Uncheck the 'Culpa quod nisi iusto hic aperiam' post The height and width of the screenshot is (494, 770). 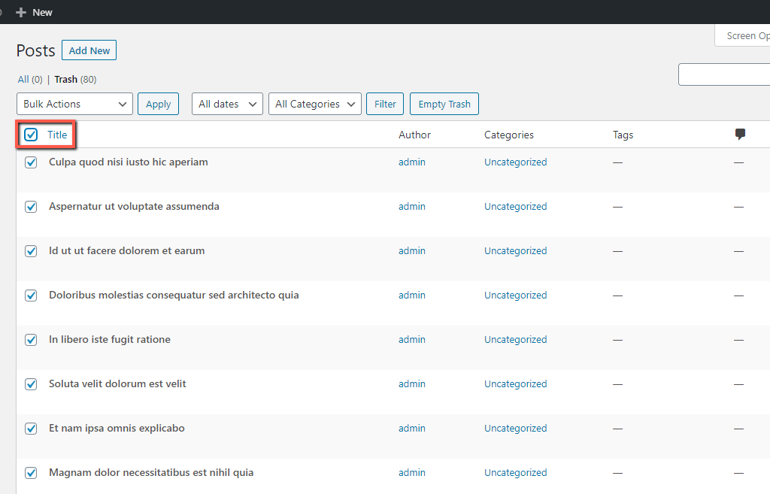31,162
